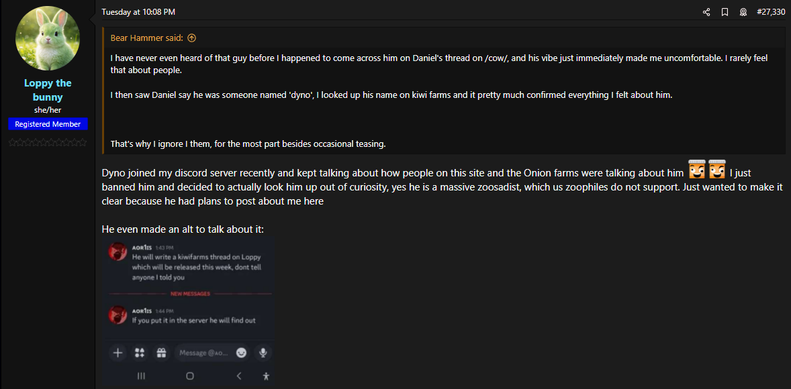Click the empty star rating under username

(x=48, y=142)
